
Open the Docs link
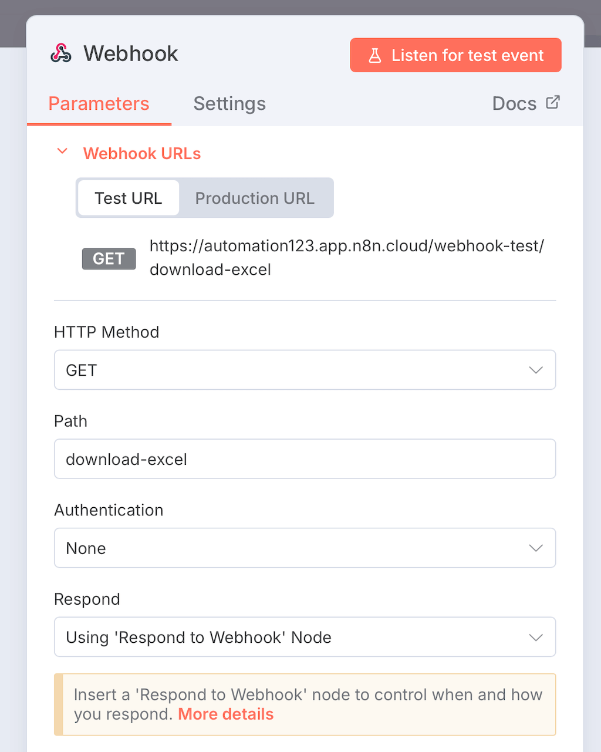pos(514,104)
